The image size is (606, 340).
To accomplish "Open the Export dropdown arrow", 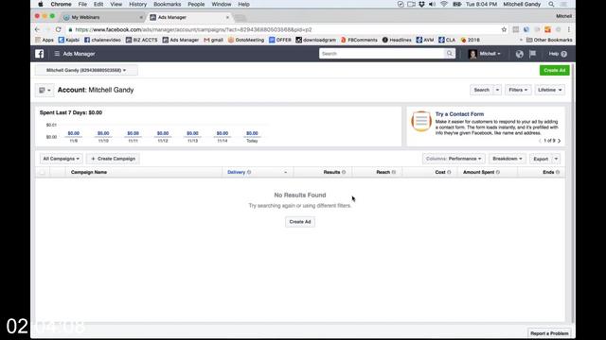I will pos(556,159).
